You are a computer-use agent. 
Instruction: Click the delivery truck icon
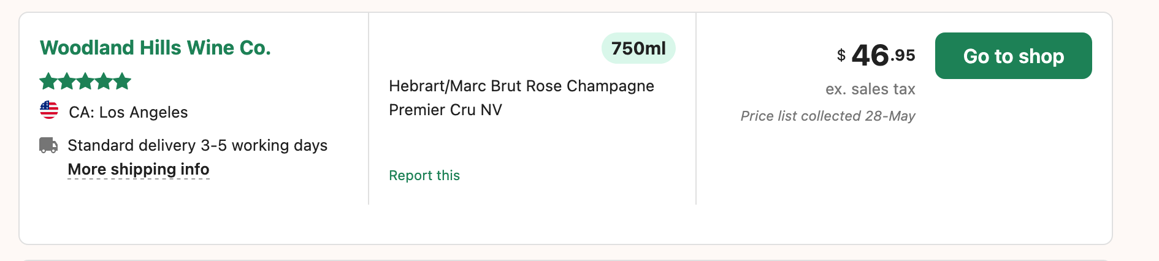(x=48, y=145)
